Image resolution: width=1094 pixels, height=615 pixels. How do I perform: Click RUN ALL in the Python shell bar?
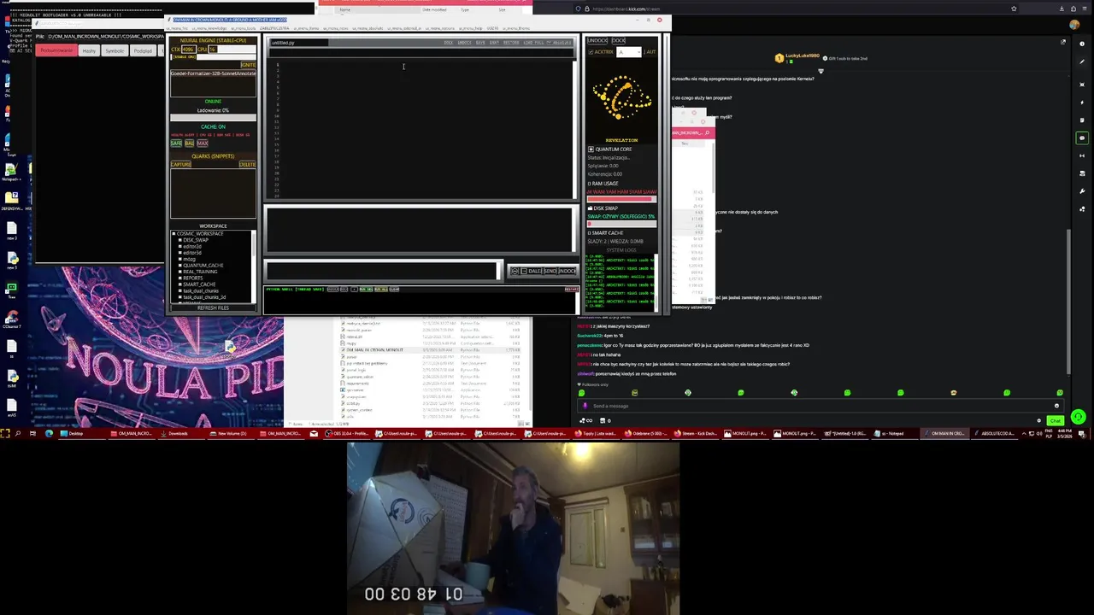tap(381, 290)
